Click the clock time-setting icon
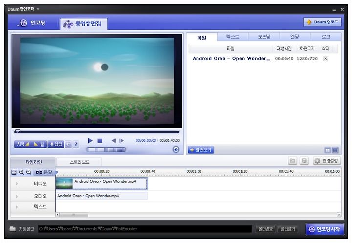The image size is (352, 243). (68, 144)
